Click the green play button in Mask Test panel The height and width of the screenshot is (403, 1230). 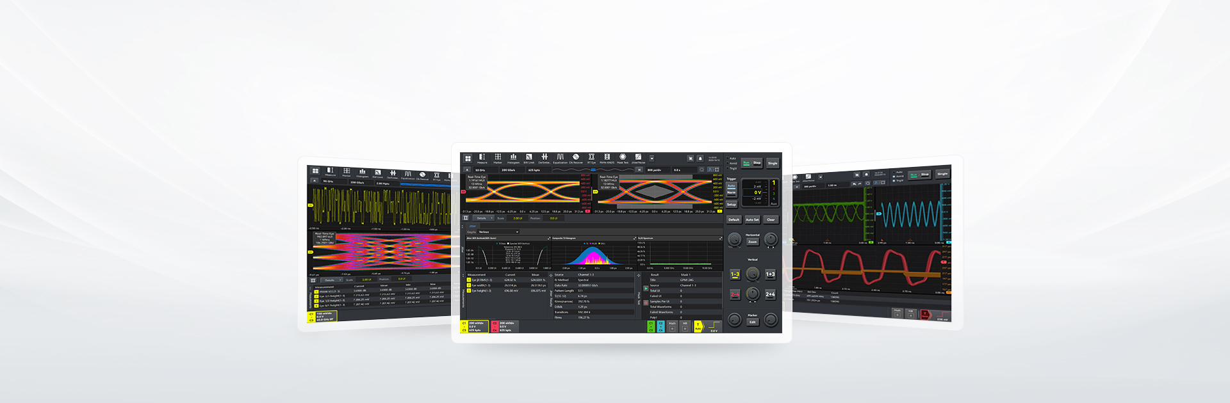(x=646, y=288)
